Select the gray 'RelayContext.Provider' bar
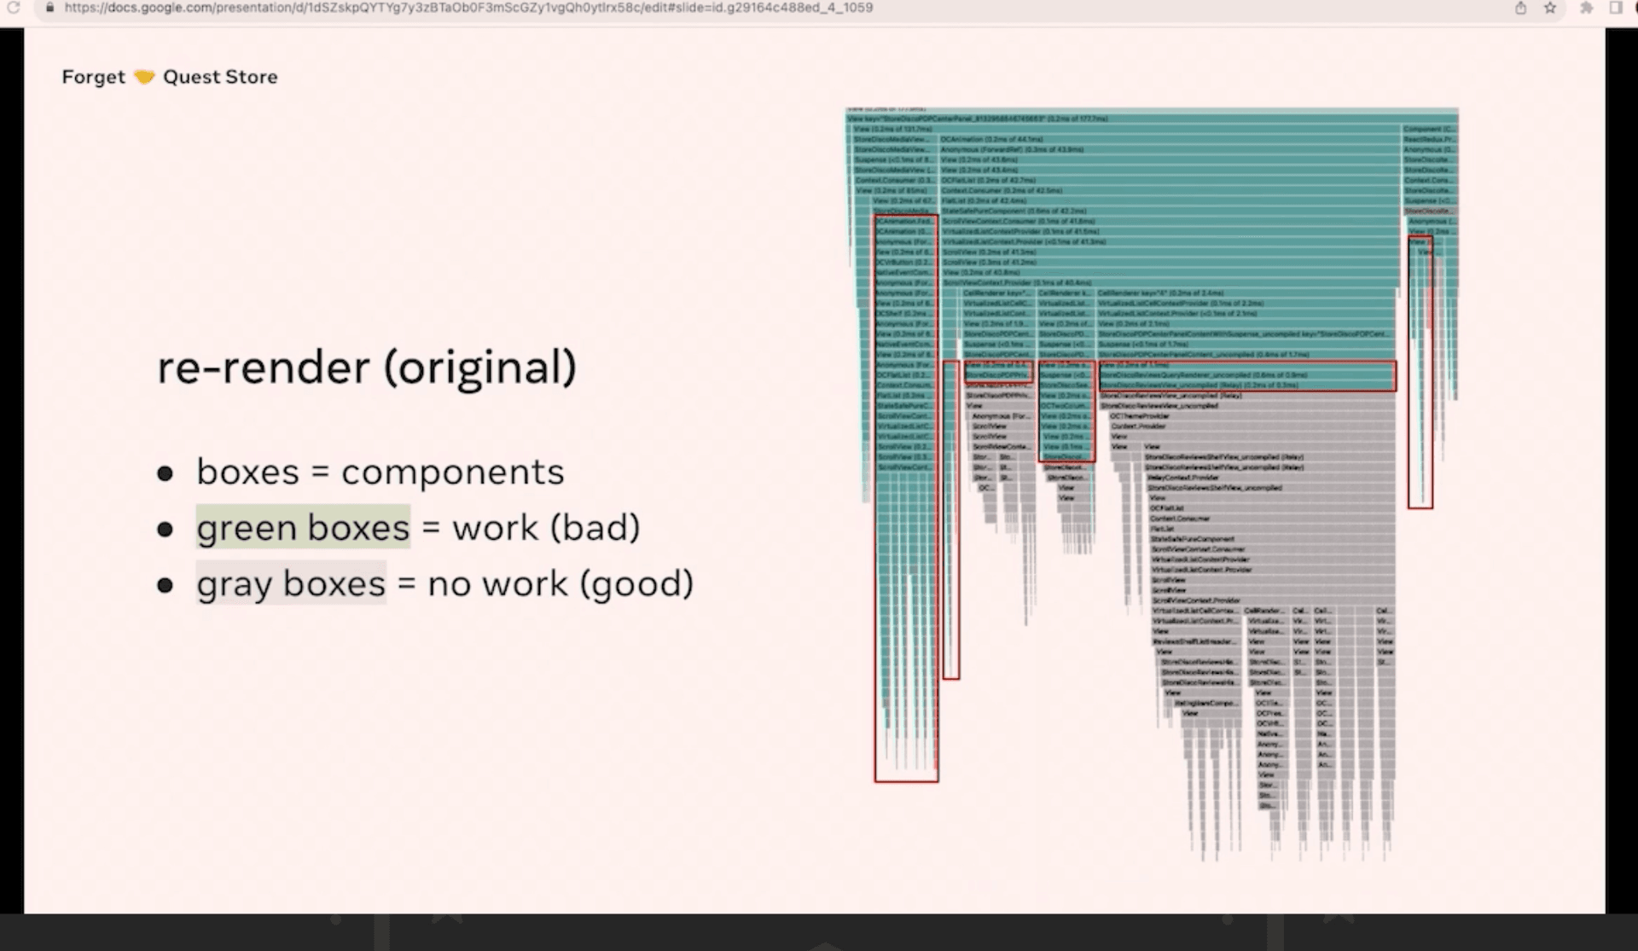Screen dimensions: 1638x951 coord(1270,478)
